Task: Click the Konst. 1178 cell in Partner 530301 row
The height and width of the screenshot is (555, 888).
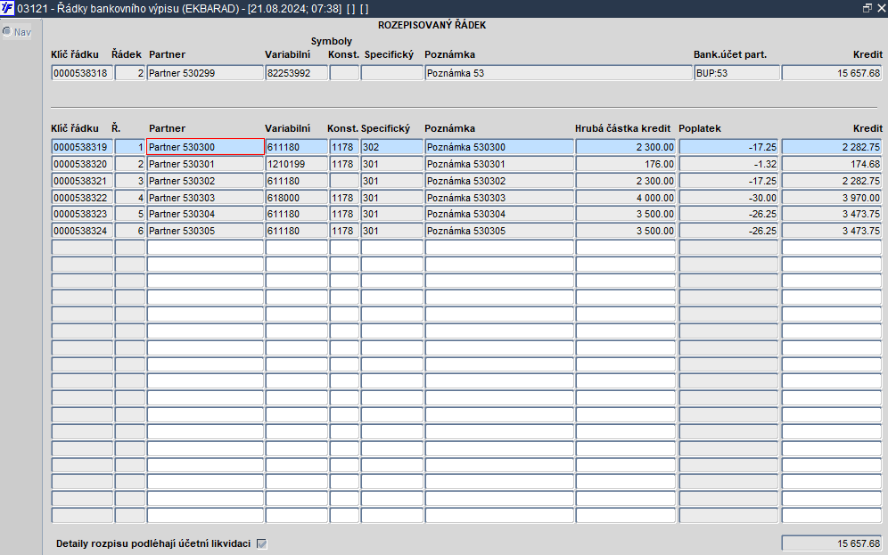Action: point(344,164)
